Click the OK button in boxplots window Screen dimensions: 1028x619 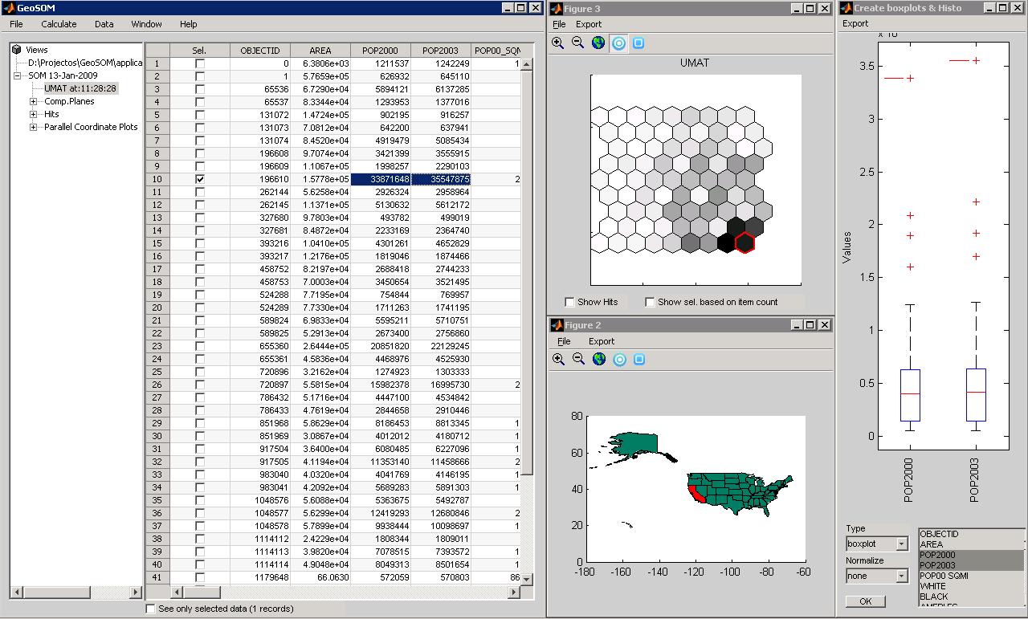click(865, 601)
